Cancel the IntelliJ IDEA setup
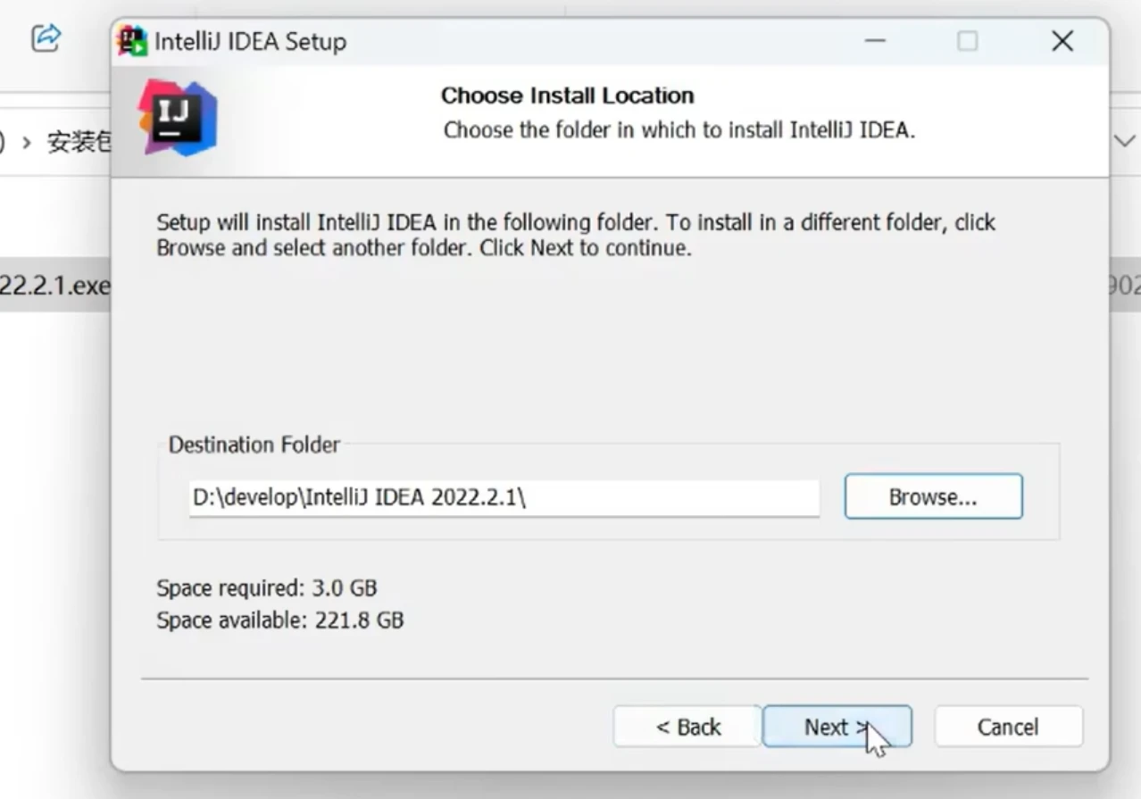 tap(1008, 727)
